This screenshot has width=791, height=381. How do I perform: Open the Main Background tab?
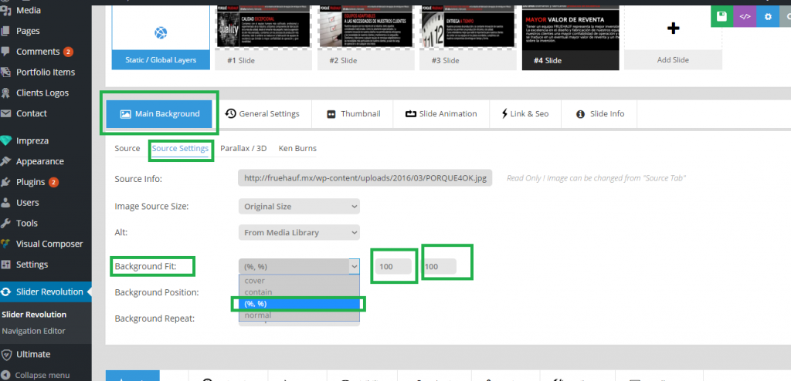click(x=161, y=113)
